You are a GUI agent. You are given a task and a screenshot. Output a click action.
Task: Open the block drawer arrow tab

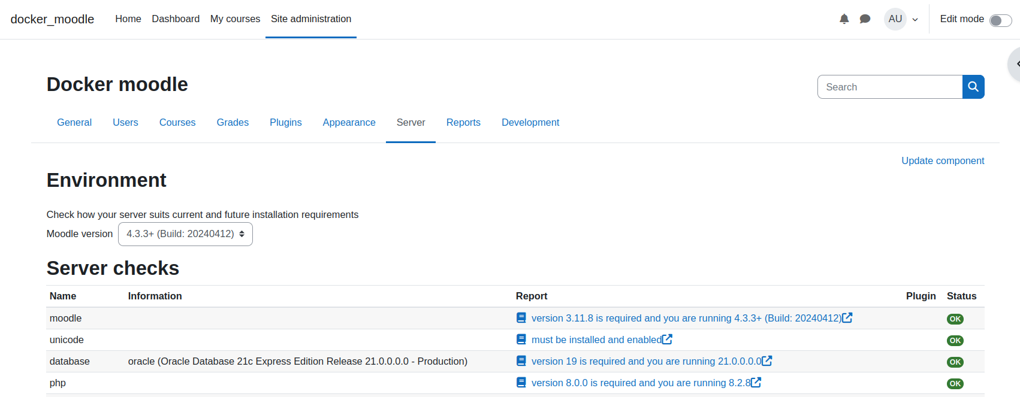coord(1015,63)
